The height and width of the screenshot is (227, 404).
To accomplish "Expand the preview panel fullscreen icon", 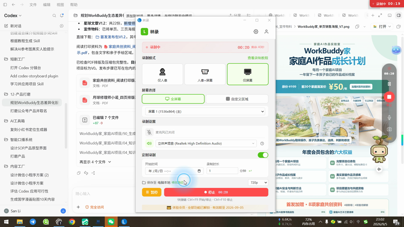I will click(380, 15).
